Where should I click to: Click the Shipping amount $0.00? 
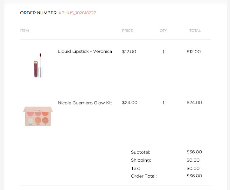[x=193, y=160]
